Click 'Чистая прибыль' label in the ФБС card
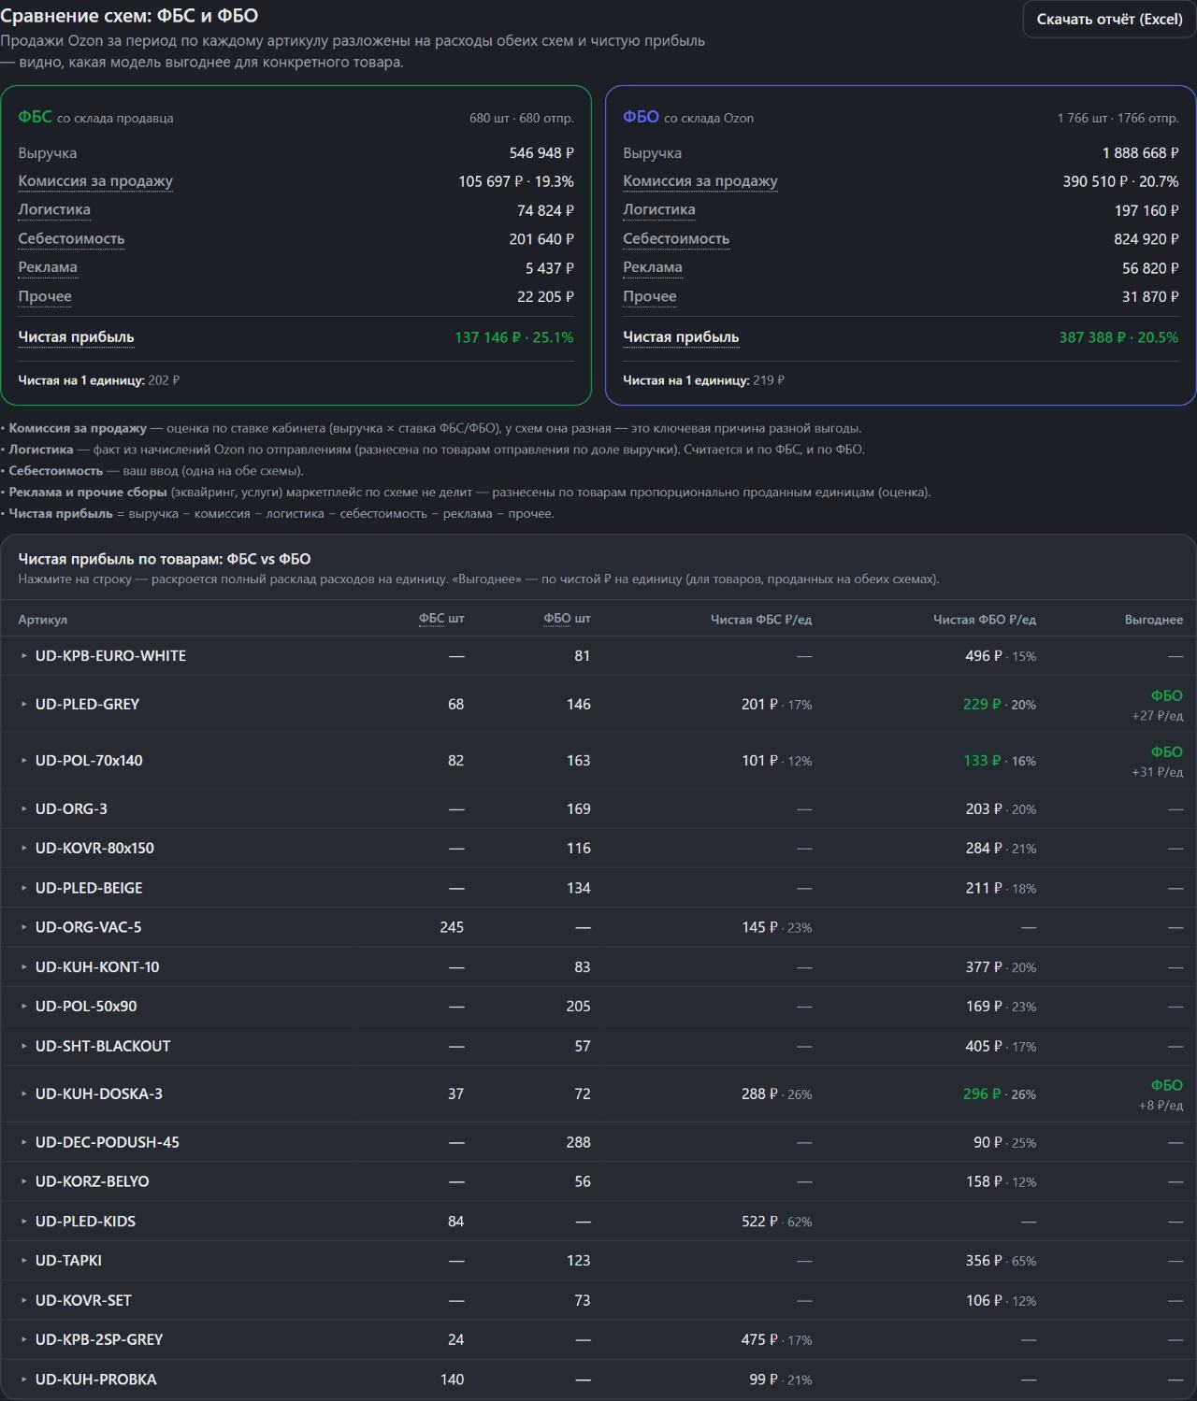This screenshot has width=1197, height=1401. (77, 337)
